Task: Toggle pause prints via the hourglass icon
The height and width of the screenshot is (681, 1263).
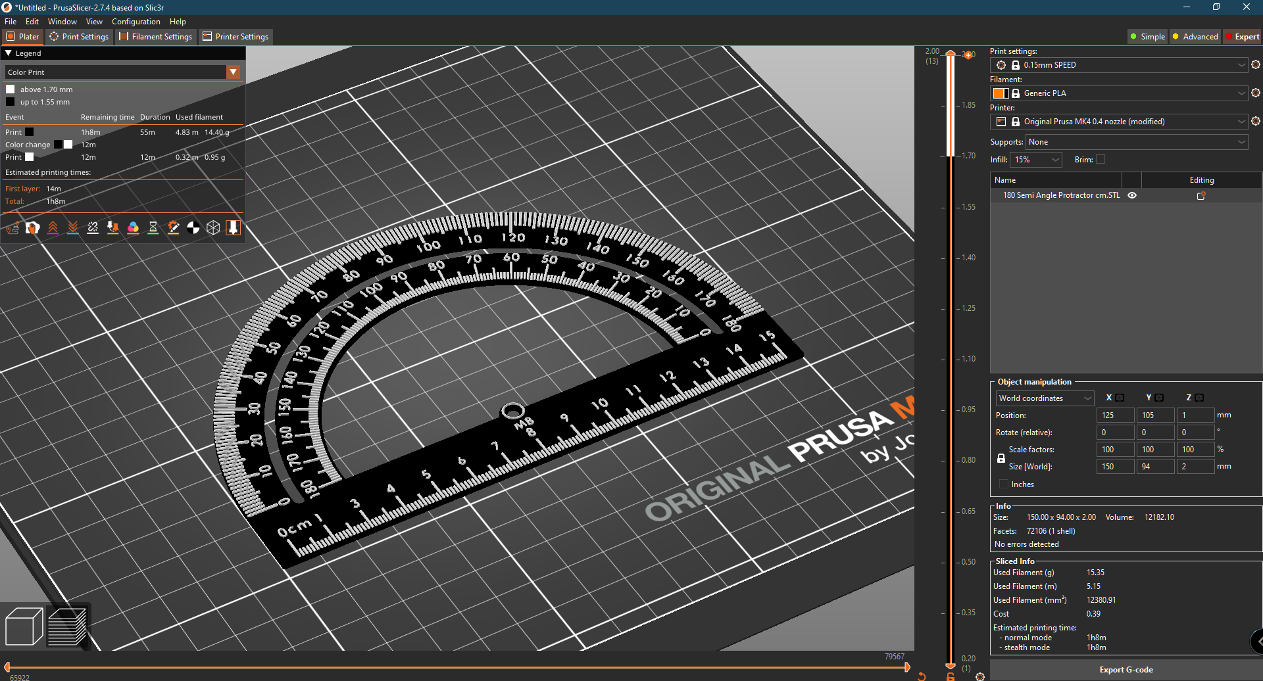Action: coord(153,227)
